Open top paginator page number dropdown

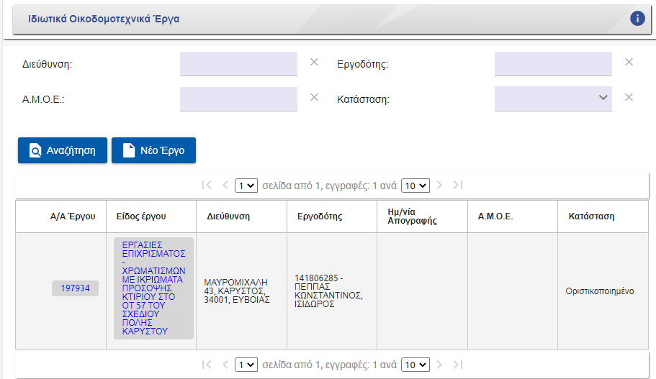tap(246, 186)
